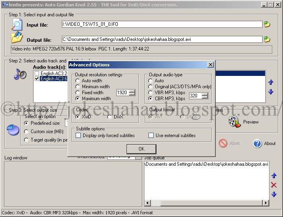The image size is (283, 217).
Task: Click the Output file path field
Action: point(162,39)
